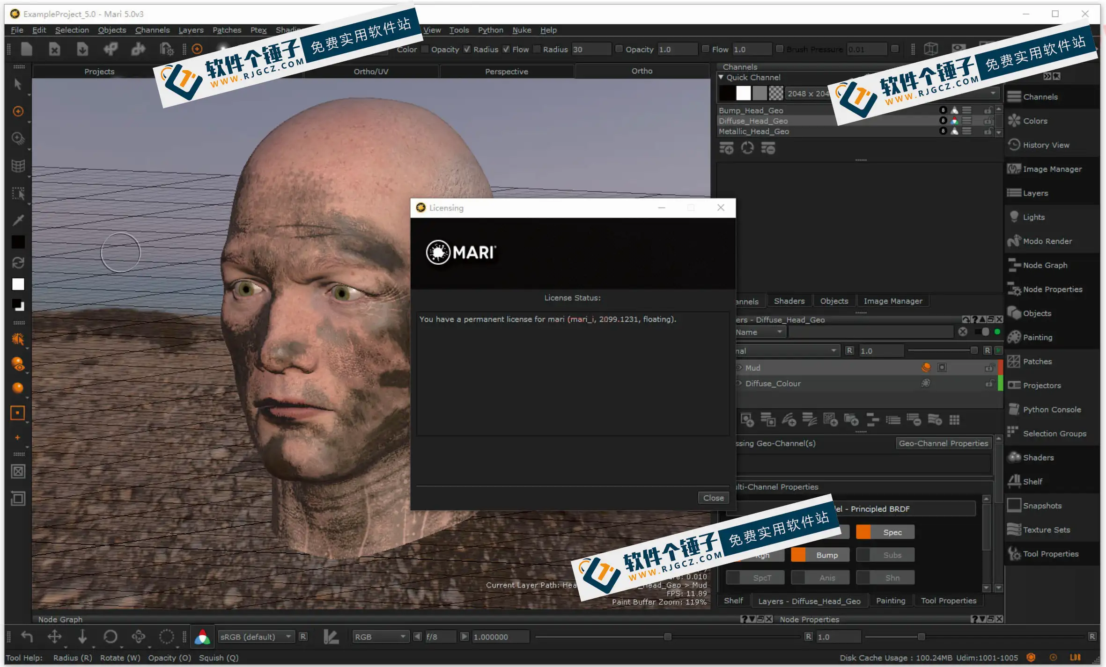Click the Radius value field showing 30
The width and height of the screenshot is (1106, 667).
coord(591,49)
